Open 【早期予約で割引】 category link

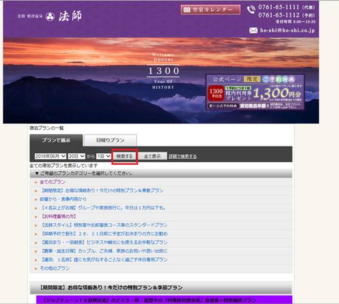(104, 234)
